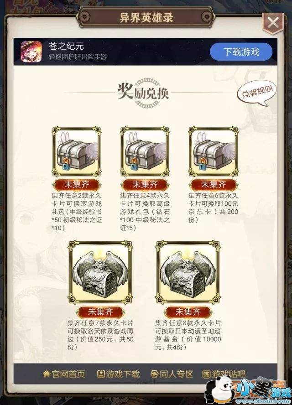Tap the 苍之纪元 game app icon
292x405 pixels.
point(31,52)
